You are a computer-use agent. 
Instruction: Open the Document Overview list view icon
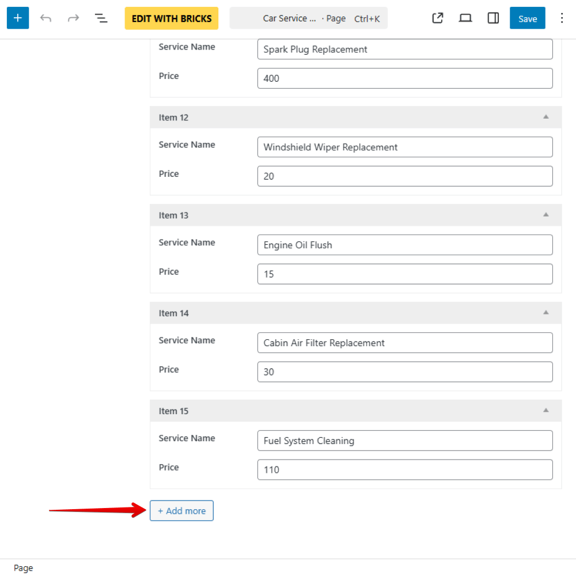(x=101, y=18)
